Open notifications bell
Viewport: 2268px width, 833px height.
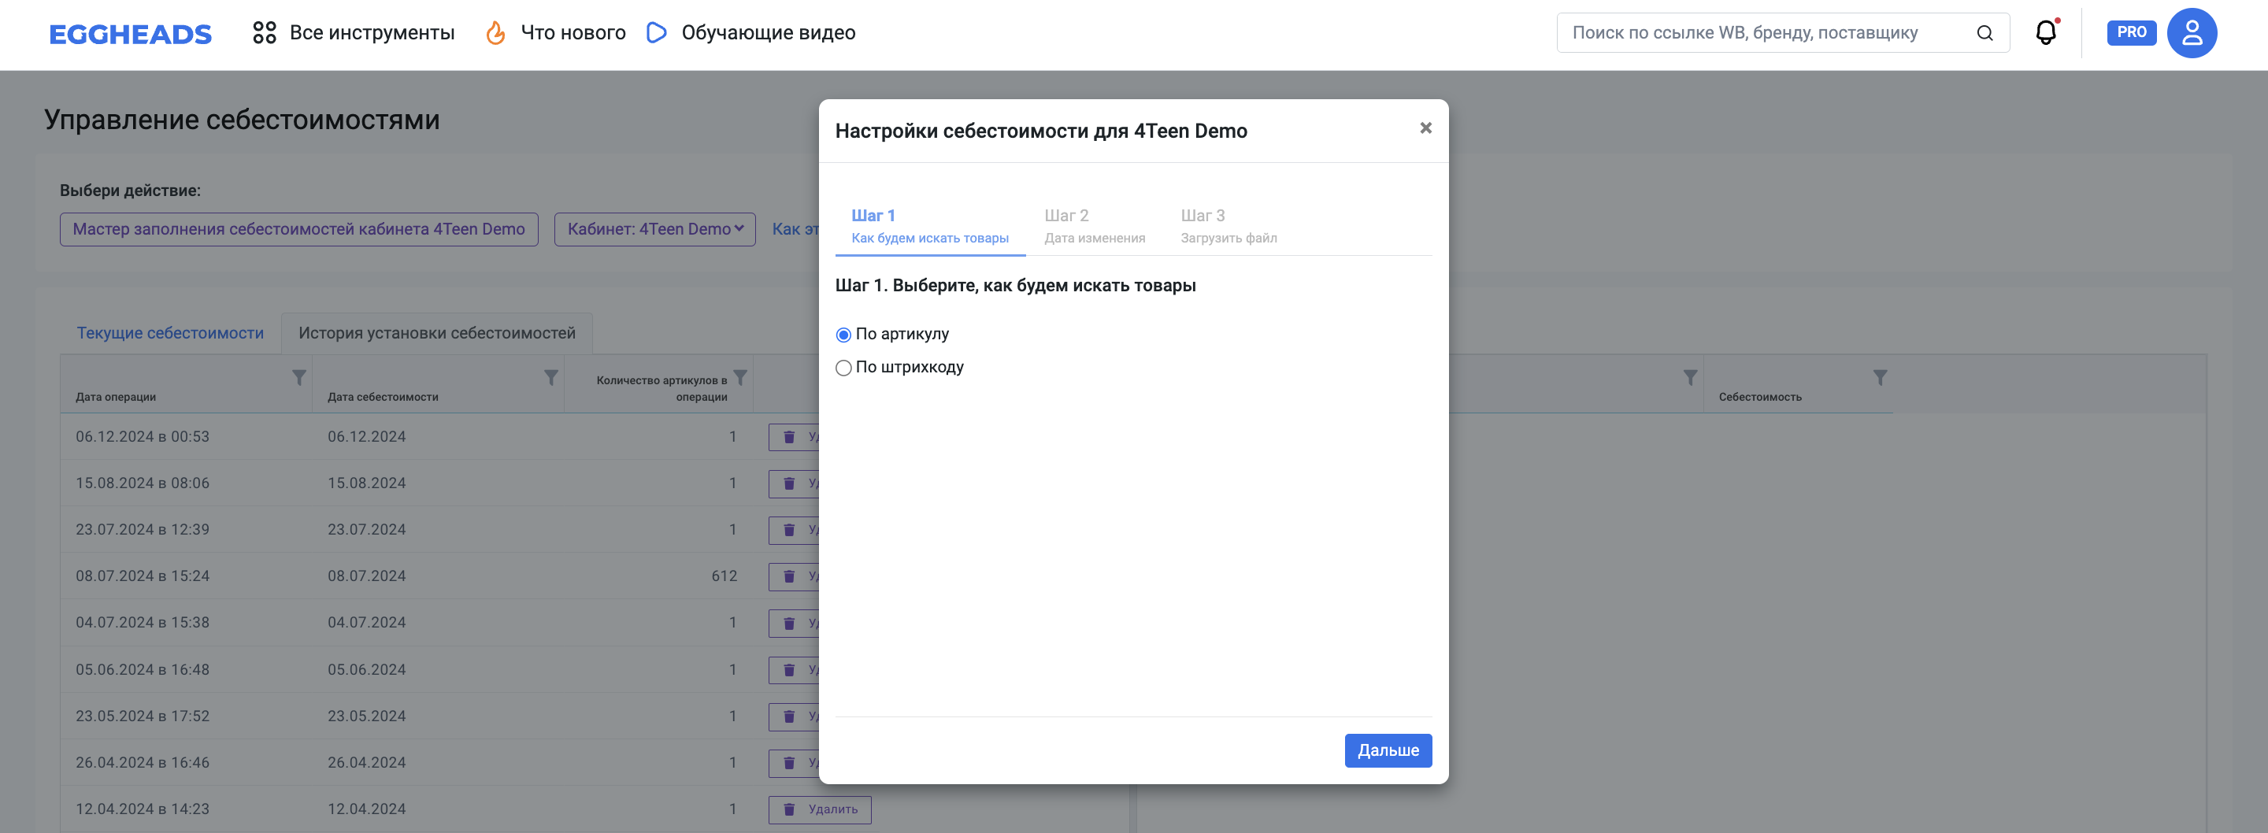coord(2046,32)
